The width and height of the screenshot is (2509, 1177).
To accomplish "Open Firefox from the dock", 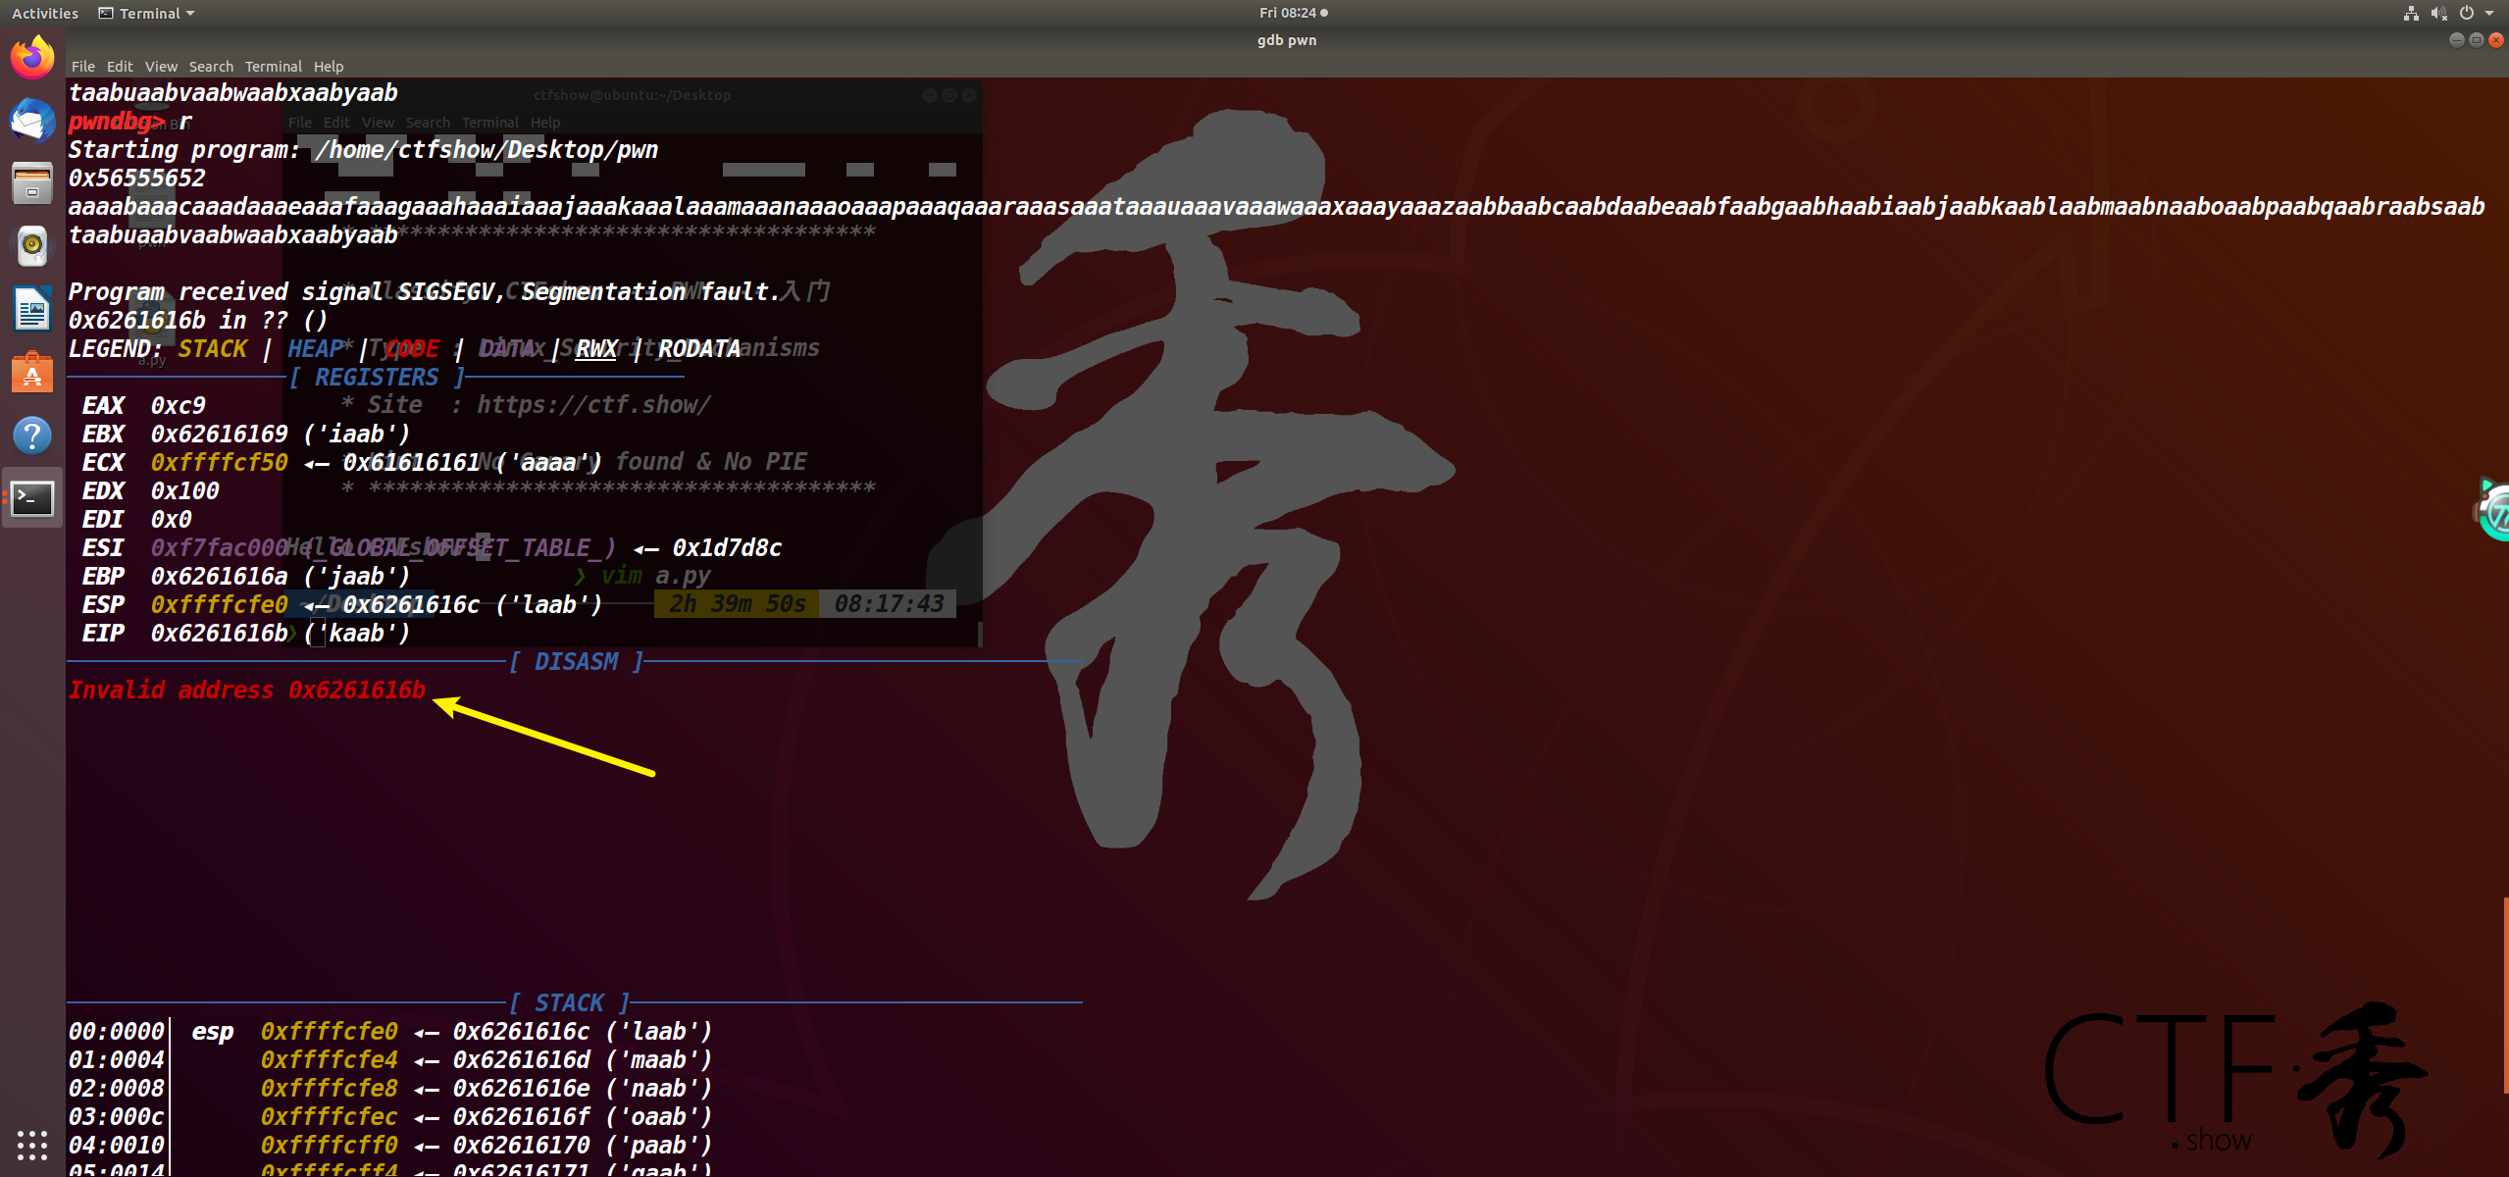I will click(x=32, y=57).
